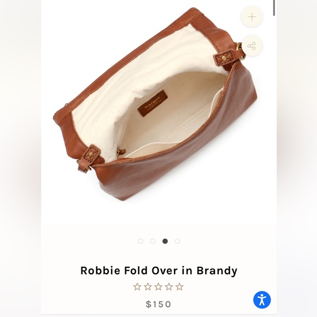Open Robbie Fold Over in Brandy title
This screenshot has height=317, width=317.
click(x=158, y=271)
